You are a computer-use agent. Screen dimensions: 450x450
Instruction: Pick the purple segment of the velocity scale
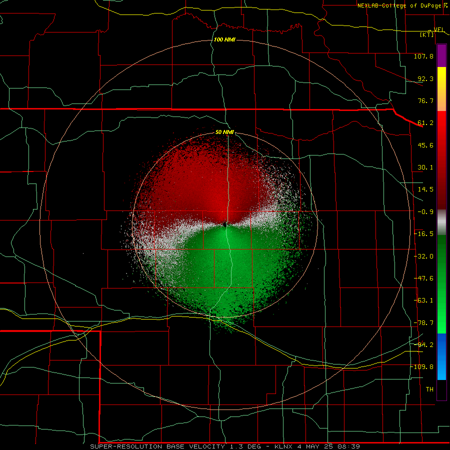(441, 55)
